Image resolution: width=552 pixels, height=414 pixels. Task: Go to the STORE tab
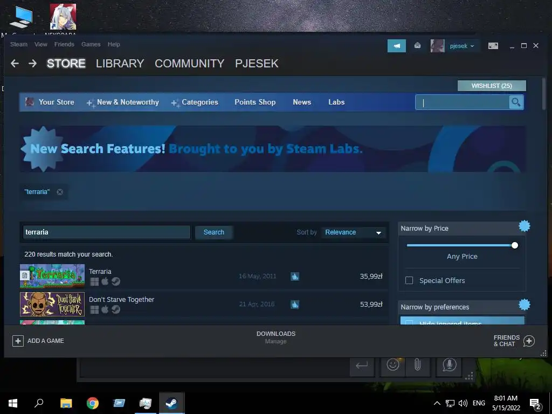pos(66,64)
